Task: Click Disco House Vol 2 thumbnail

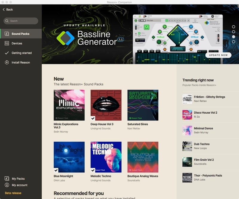Action: [187, 115]
